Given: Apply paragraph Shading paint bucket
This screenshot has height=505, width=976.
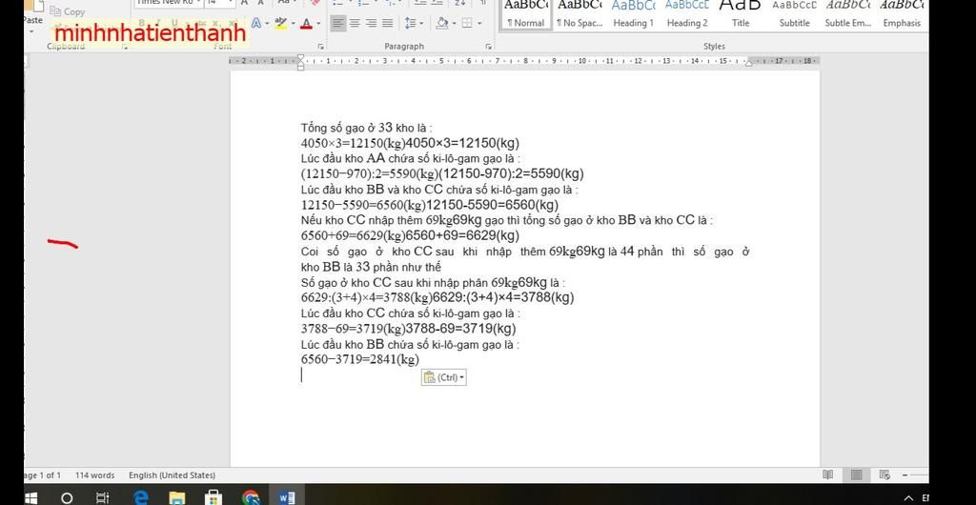Looking at the screenshot, I should 442,24.
